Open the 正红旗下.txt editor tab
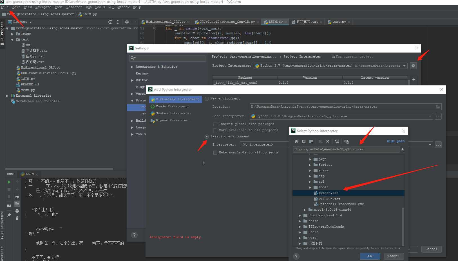Screen dimensions: 458x261 tap(307, 22)
